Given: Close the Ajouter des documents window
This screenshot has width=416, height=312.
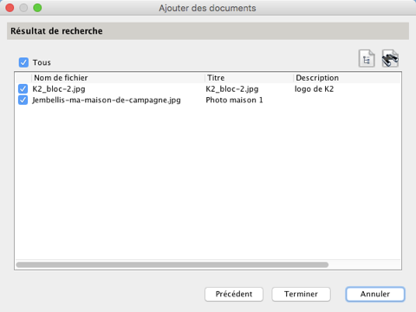Looking at the screenshot, I should pyautogui.click(x=10, y=8).
